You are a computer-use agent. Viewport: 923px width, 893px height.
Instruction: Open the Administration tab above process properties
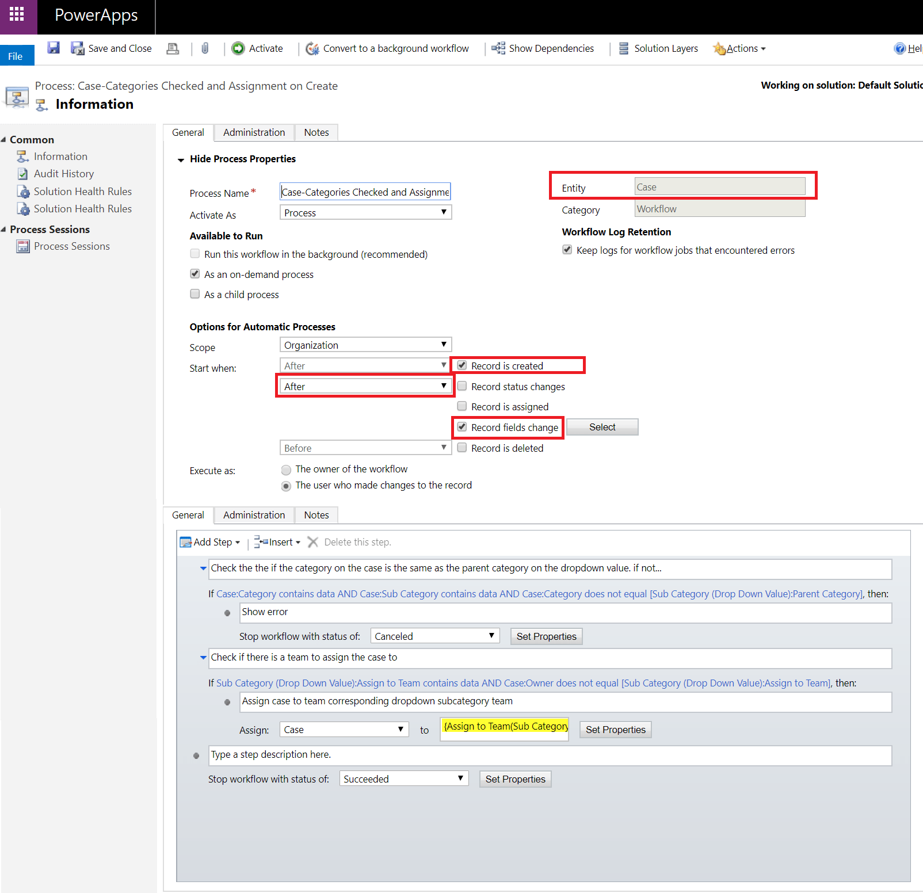(254, 132)
